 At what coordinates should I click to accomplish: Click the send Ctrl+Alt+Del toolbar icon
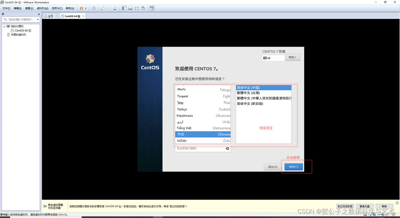pos(94,8)
